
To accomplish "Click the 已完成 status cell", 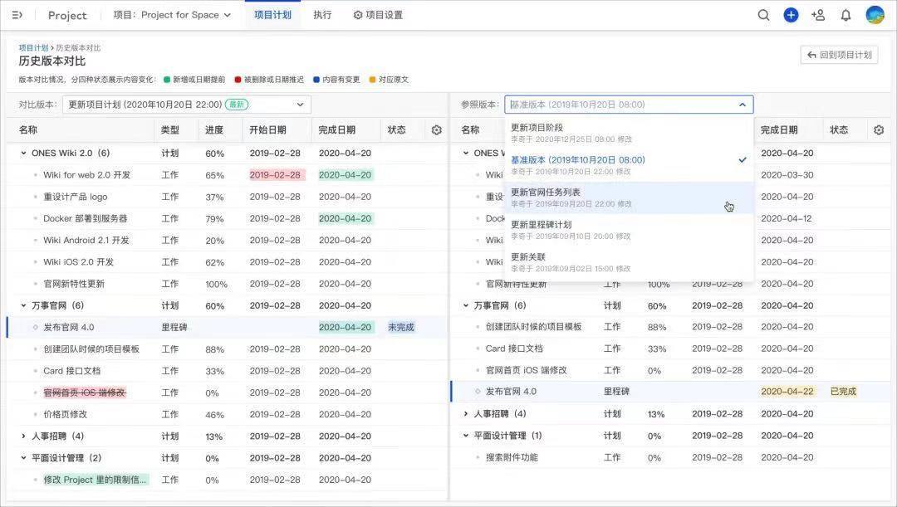I will click(x=843, y=392).
